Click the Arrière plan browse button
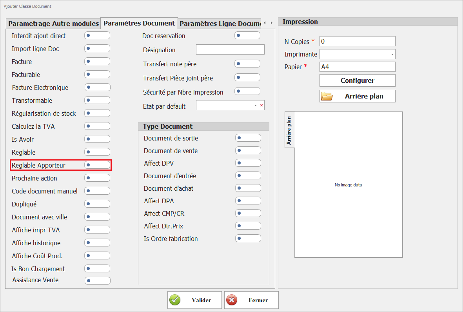 (x=357, y=96)
